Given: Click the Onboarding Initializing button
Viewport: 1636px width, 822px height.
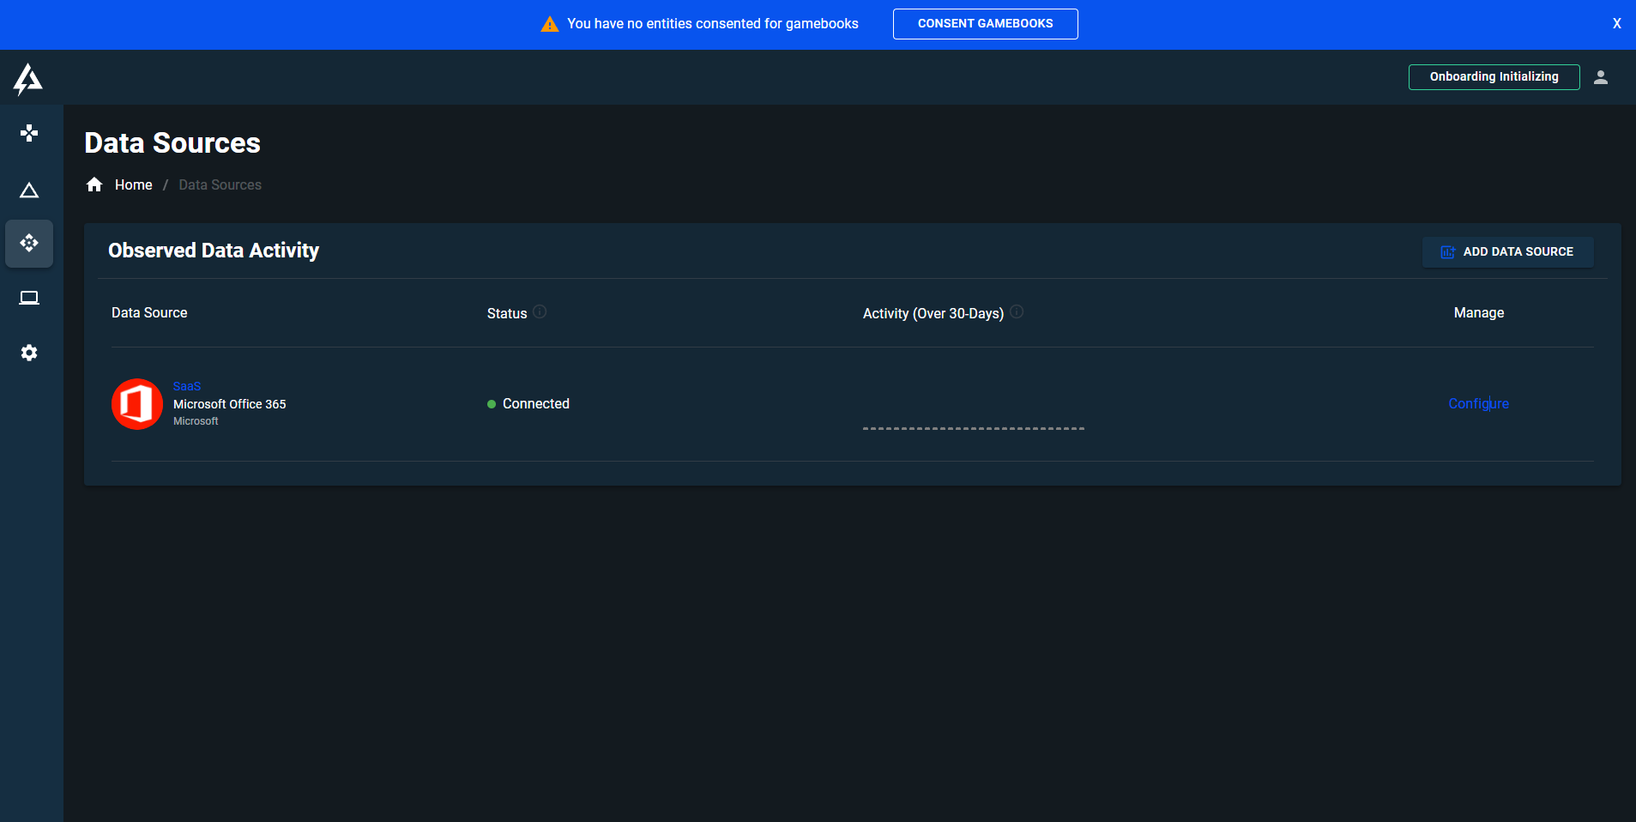Looking at the screenshot, I should point(1494,77).
